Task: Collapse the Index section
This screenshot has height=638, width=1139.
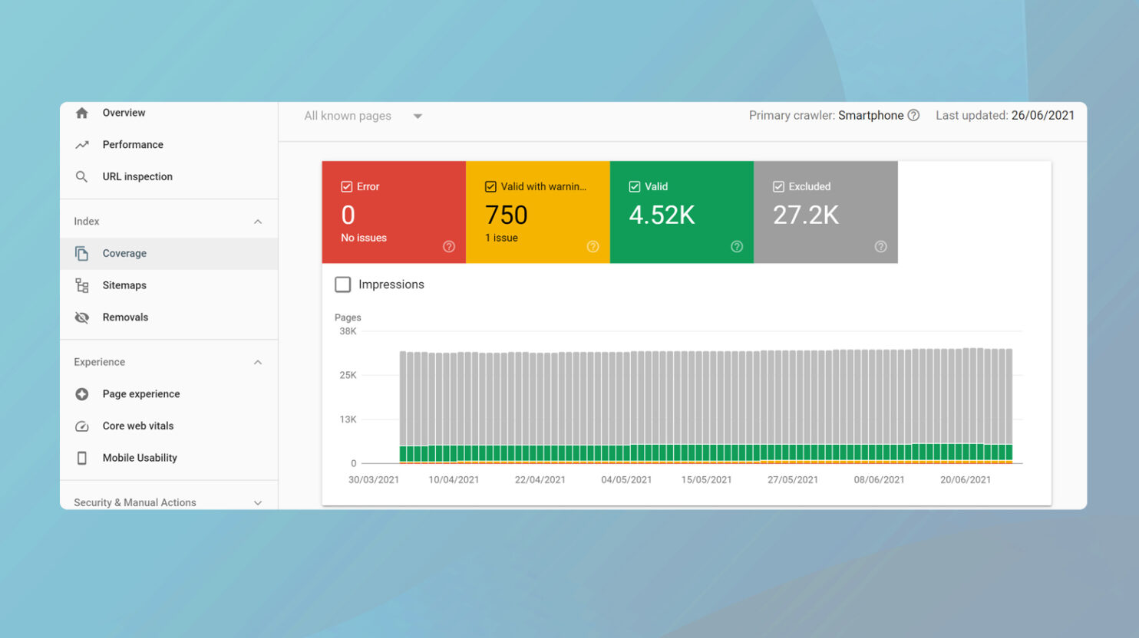Action: pyautogui.click(x=258, y=222)
